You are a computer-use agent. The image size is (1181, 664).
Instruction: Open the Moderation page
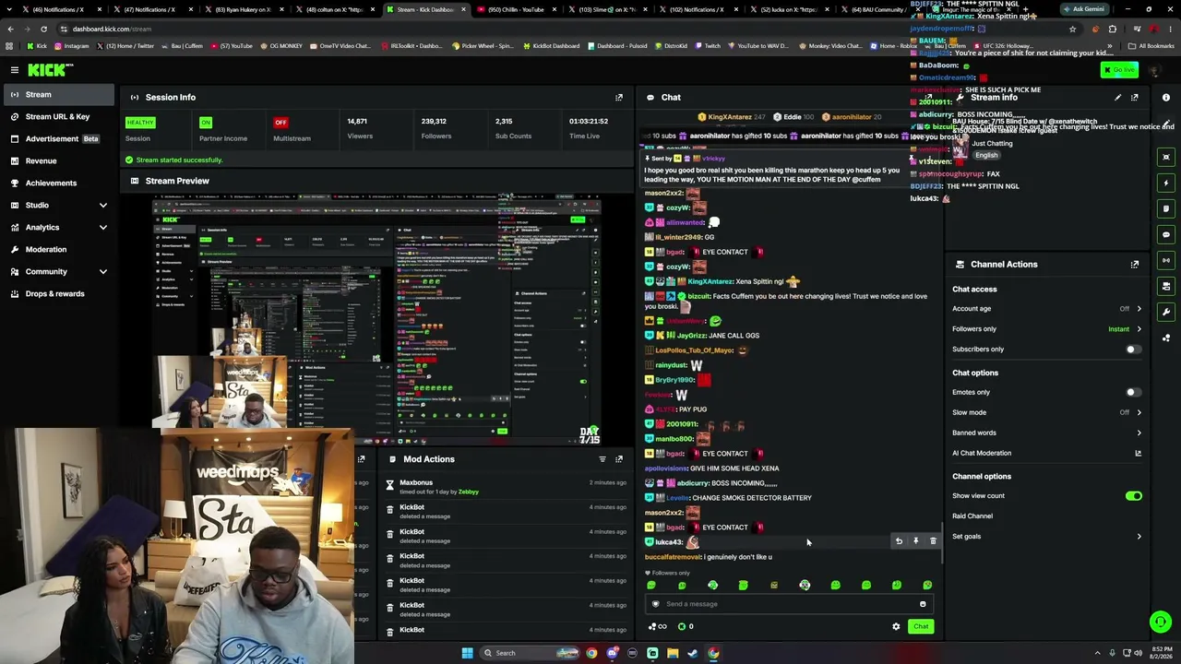click(59, 249)
